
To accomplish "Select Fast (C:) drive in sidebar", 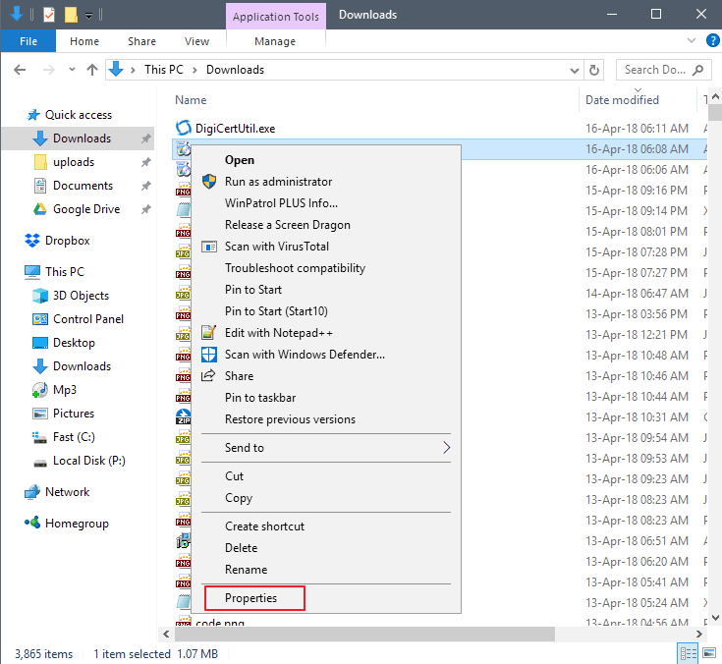I will [x=74, y=437].
